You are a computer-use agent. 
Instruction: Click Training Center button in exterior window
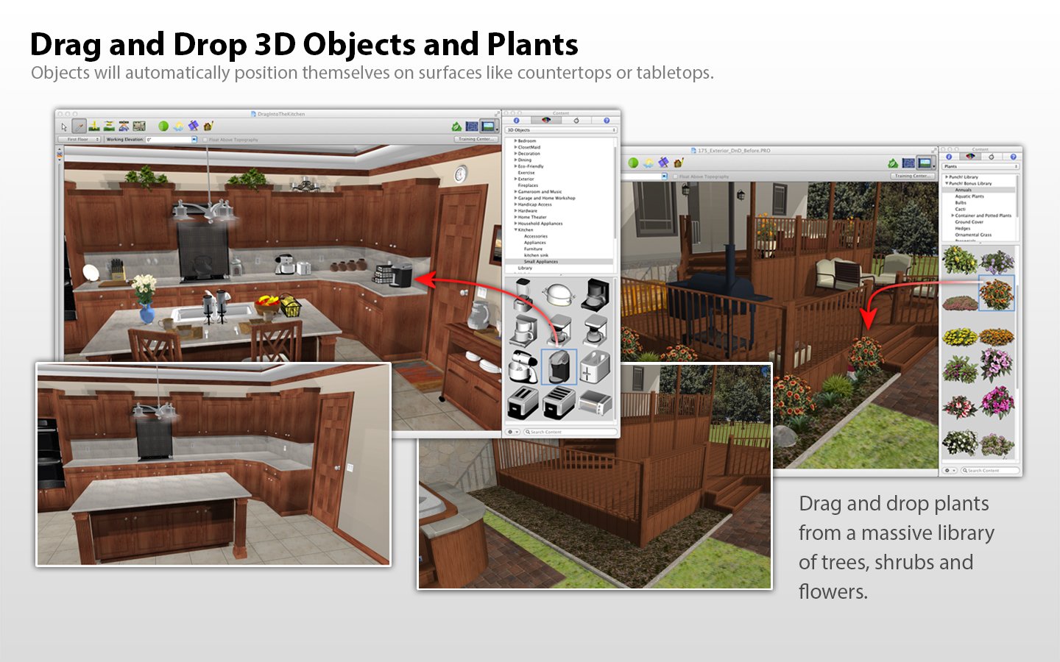913,176
